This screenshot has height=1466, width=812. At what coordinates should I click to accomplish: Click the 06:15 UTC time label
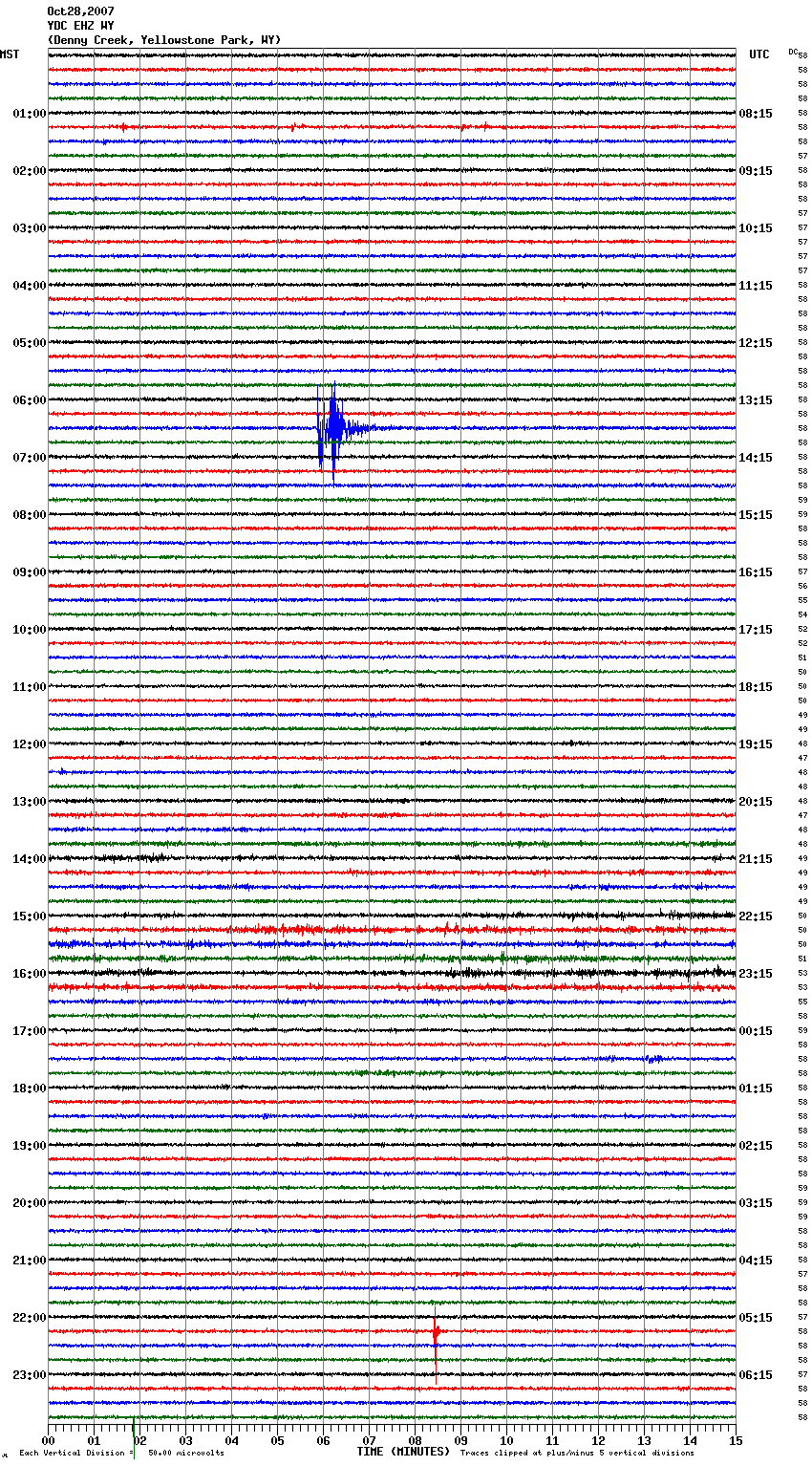coord(756,1375)
